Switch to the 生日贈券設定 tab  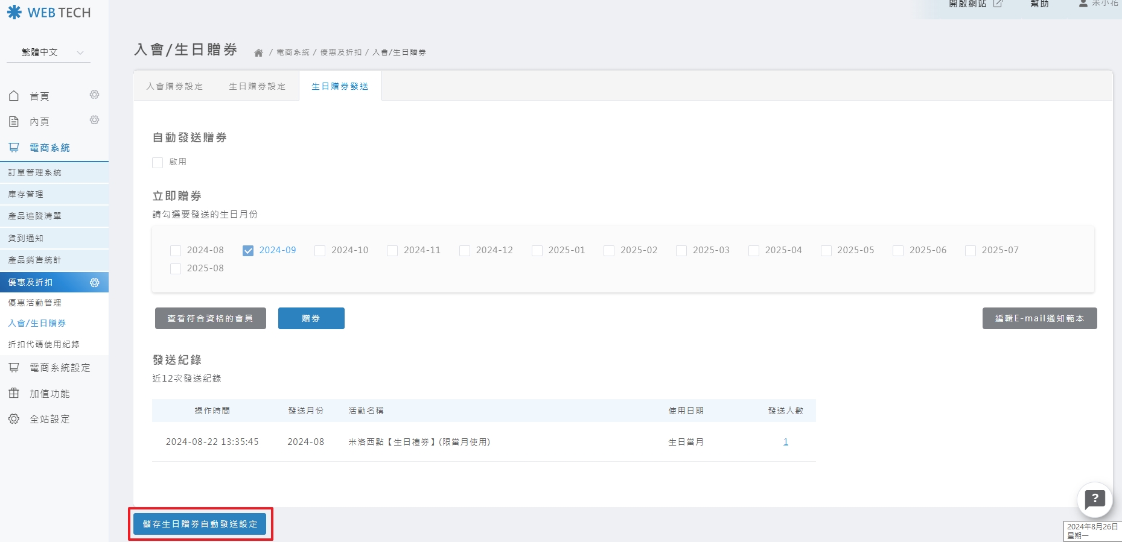(x=257, y=86)
